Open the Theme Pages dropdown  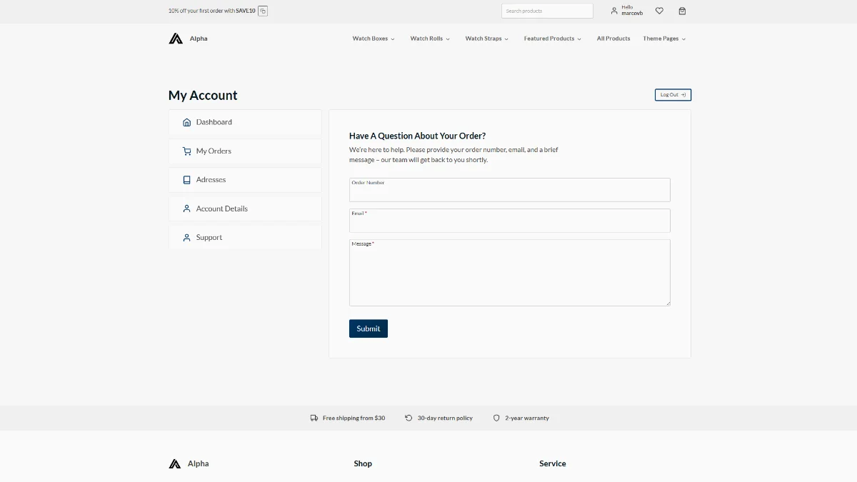663,39
